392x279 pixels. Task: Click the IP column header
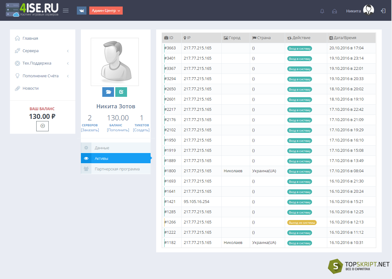pos(201,38)
